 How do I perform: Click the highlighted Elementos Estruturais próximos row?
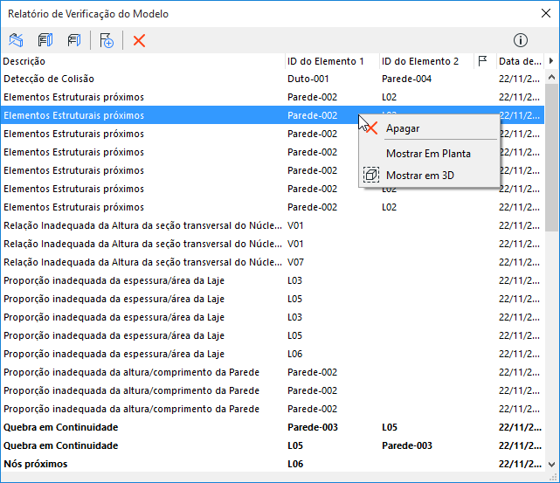pyautogui.click(x=273, y=115)
